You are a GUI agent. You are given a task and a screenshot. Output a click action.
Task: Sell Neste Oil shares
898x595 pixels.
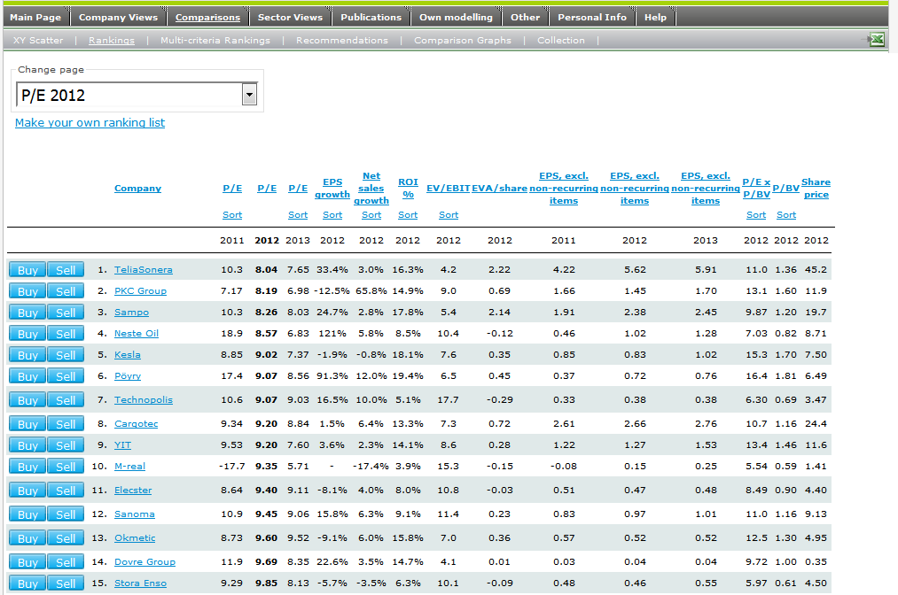tap(66, 334)
